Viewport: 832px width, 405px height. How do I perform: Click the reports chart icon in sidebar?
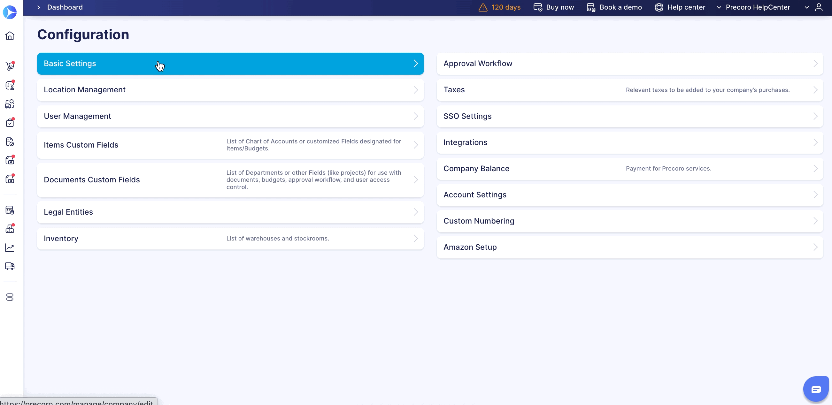pos(10,248)
